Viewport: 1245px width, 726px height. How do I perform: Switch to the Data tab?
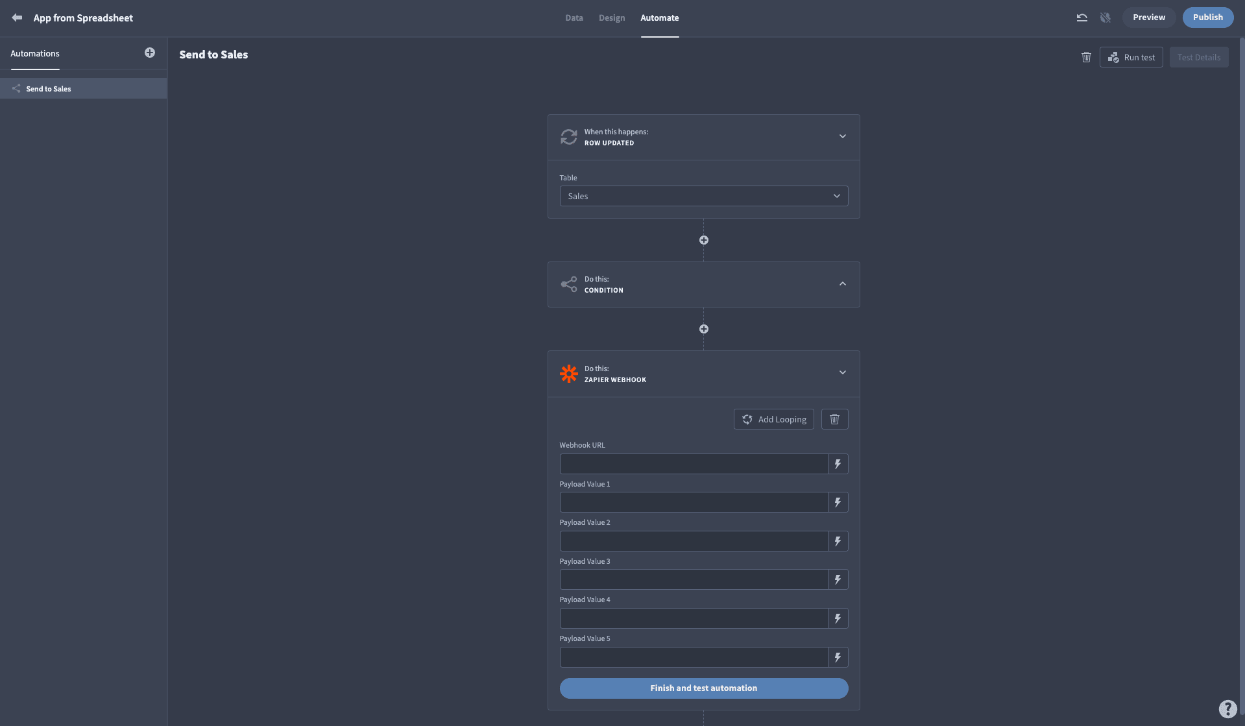[x=574, y=18]
